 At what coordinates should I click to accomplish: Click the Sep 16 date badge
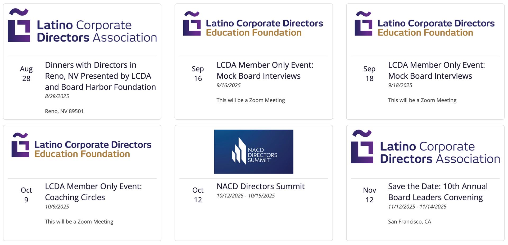click(x=198, y=73)
